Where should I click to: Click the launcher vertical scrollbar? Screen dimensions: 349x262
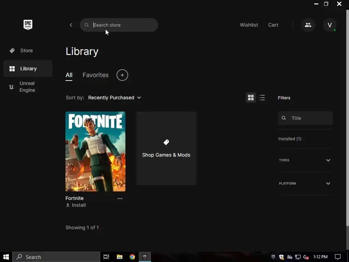click(x=347, y=118)
